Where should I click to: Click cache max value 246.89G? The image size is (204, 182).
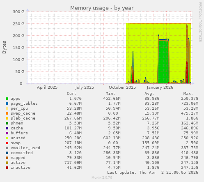[190, 128]
